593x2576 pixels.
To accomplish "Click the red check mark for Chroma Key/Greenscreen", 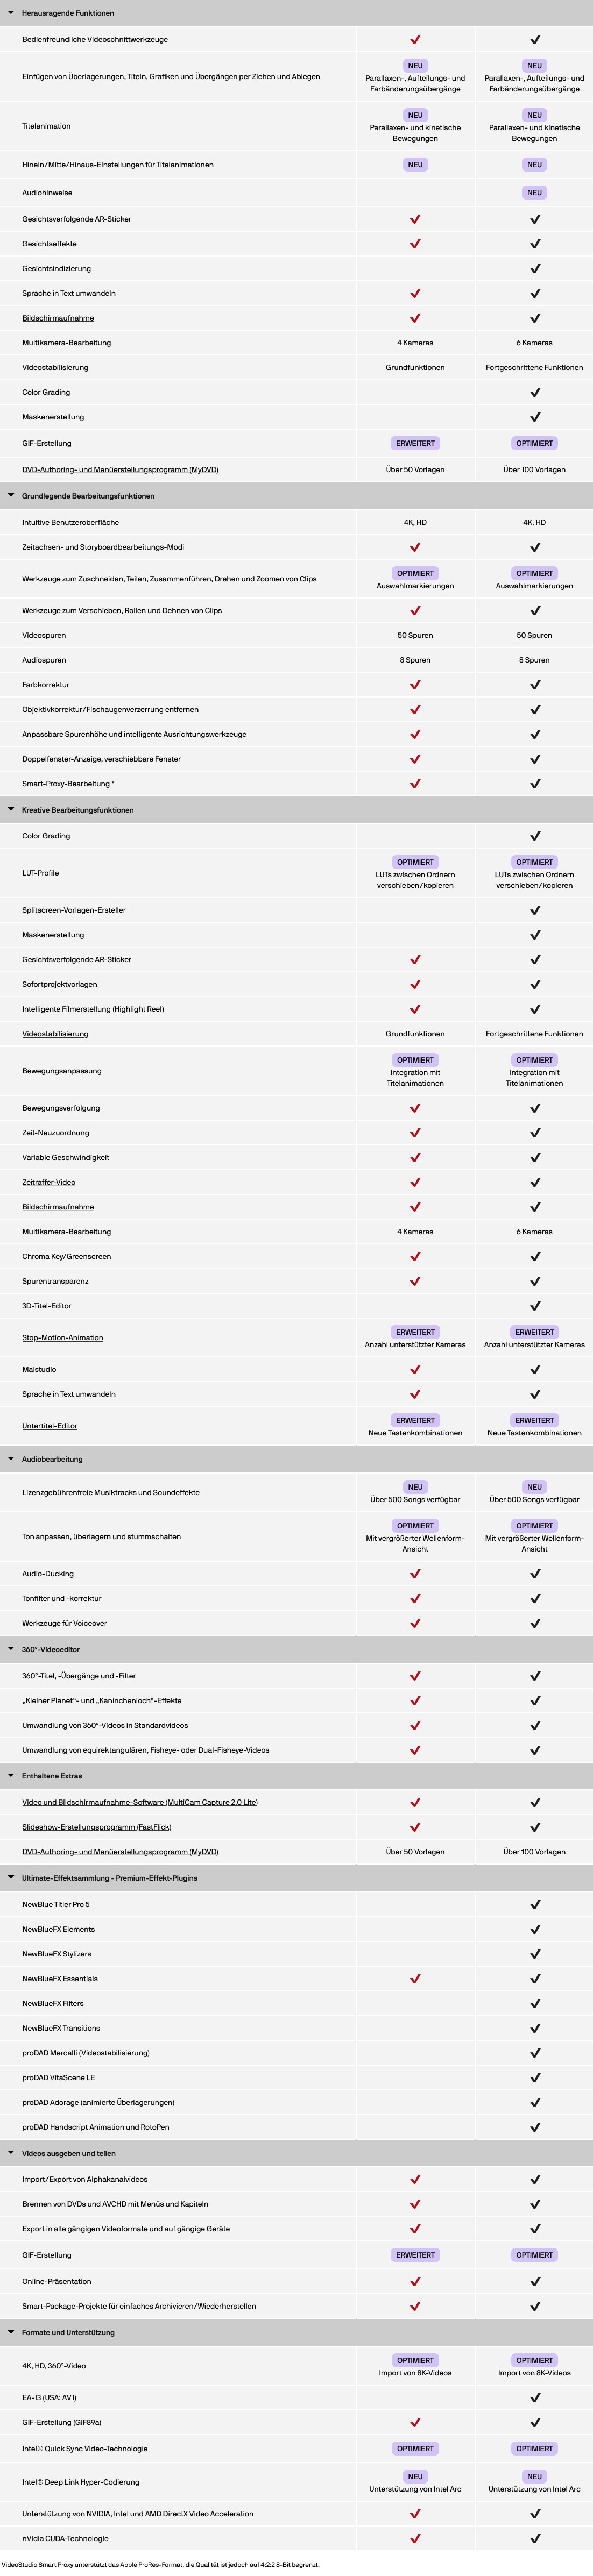I will (415, 1256).
